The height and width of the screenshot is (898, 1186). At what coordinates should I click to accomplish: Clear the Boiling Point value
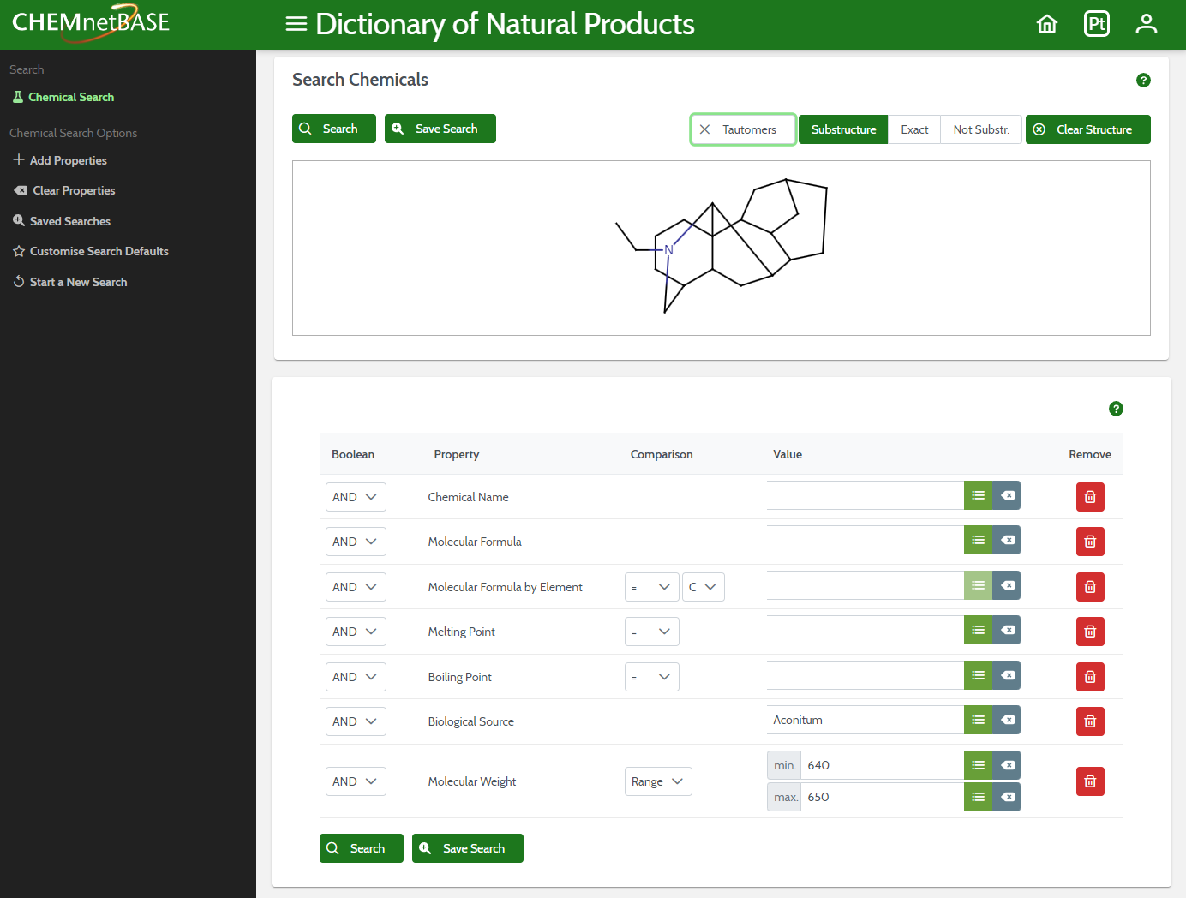1007,675
